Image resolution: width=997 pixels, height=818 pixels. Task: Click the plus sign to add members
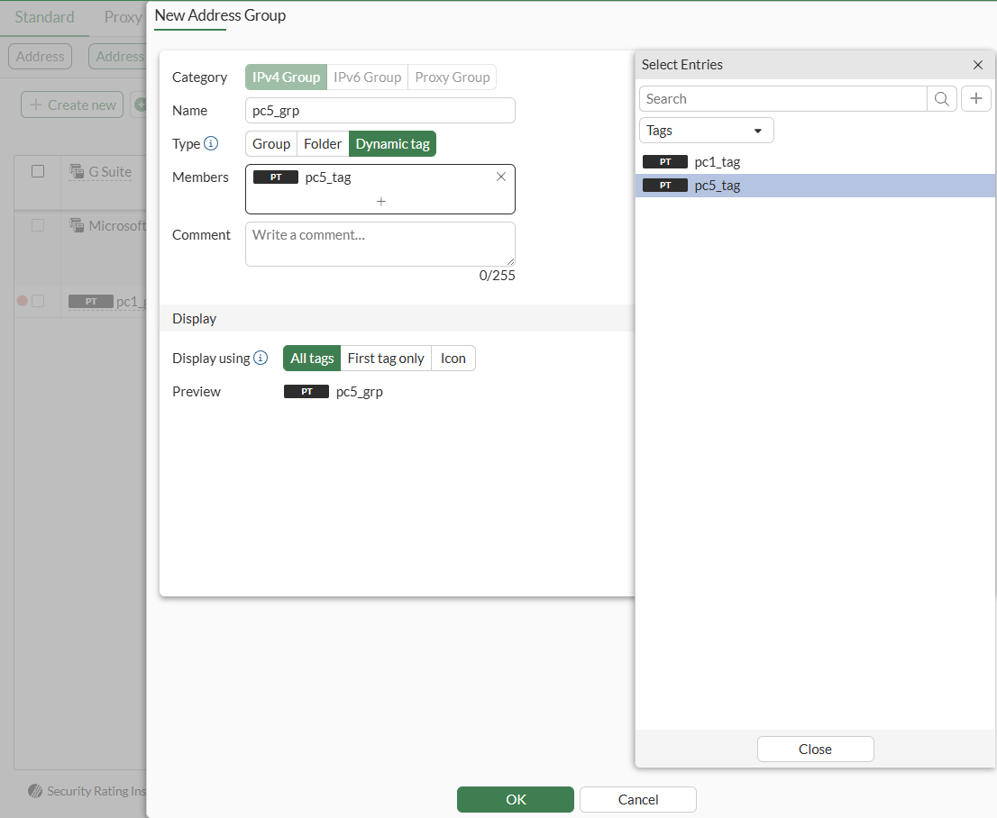pyautogui.click(x=380, y=202)
